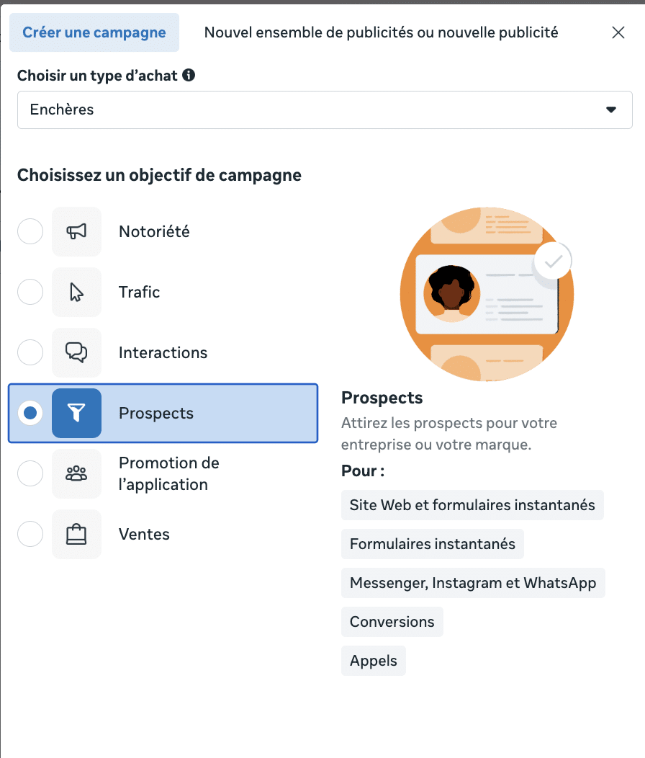
Task: Click the cursor icon beside Trafic
Action: (76, 292)
